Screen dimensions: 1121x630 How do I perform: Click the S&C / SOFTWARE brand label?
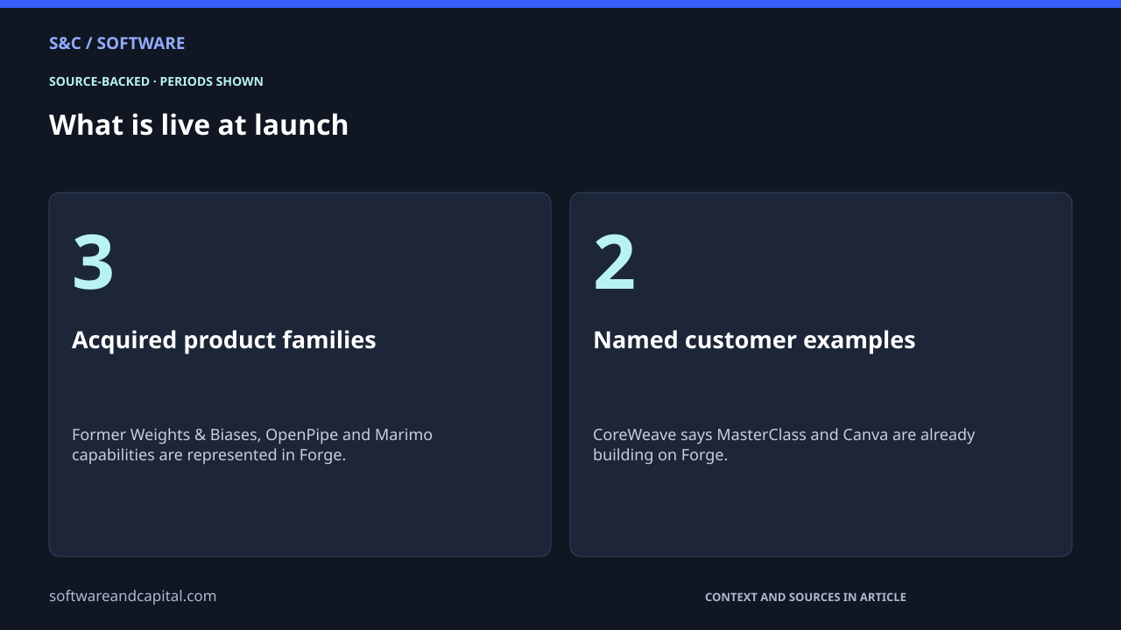click(x=117, y=43)
